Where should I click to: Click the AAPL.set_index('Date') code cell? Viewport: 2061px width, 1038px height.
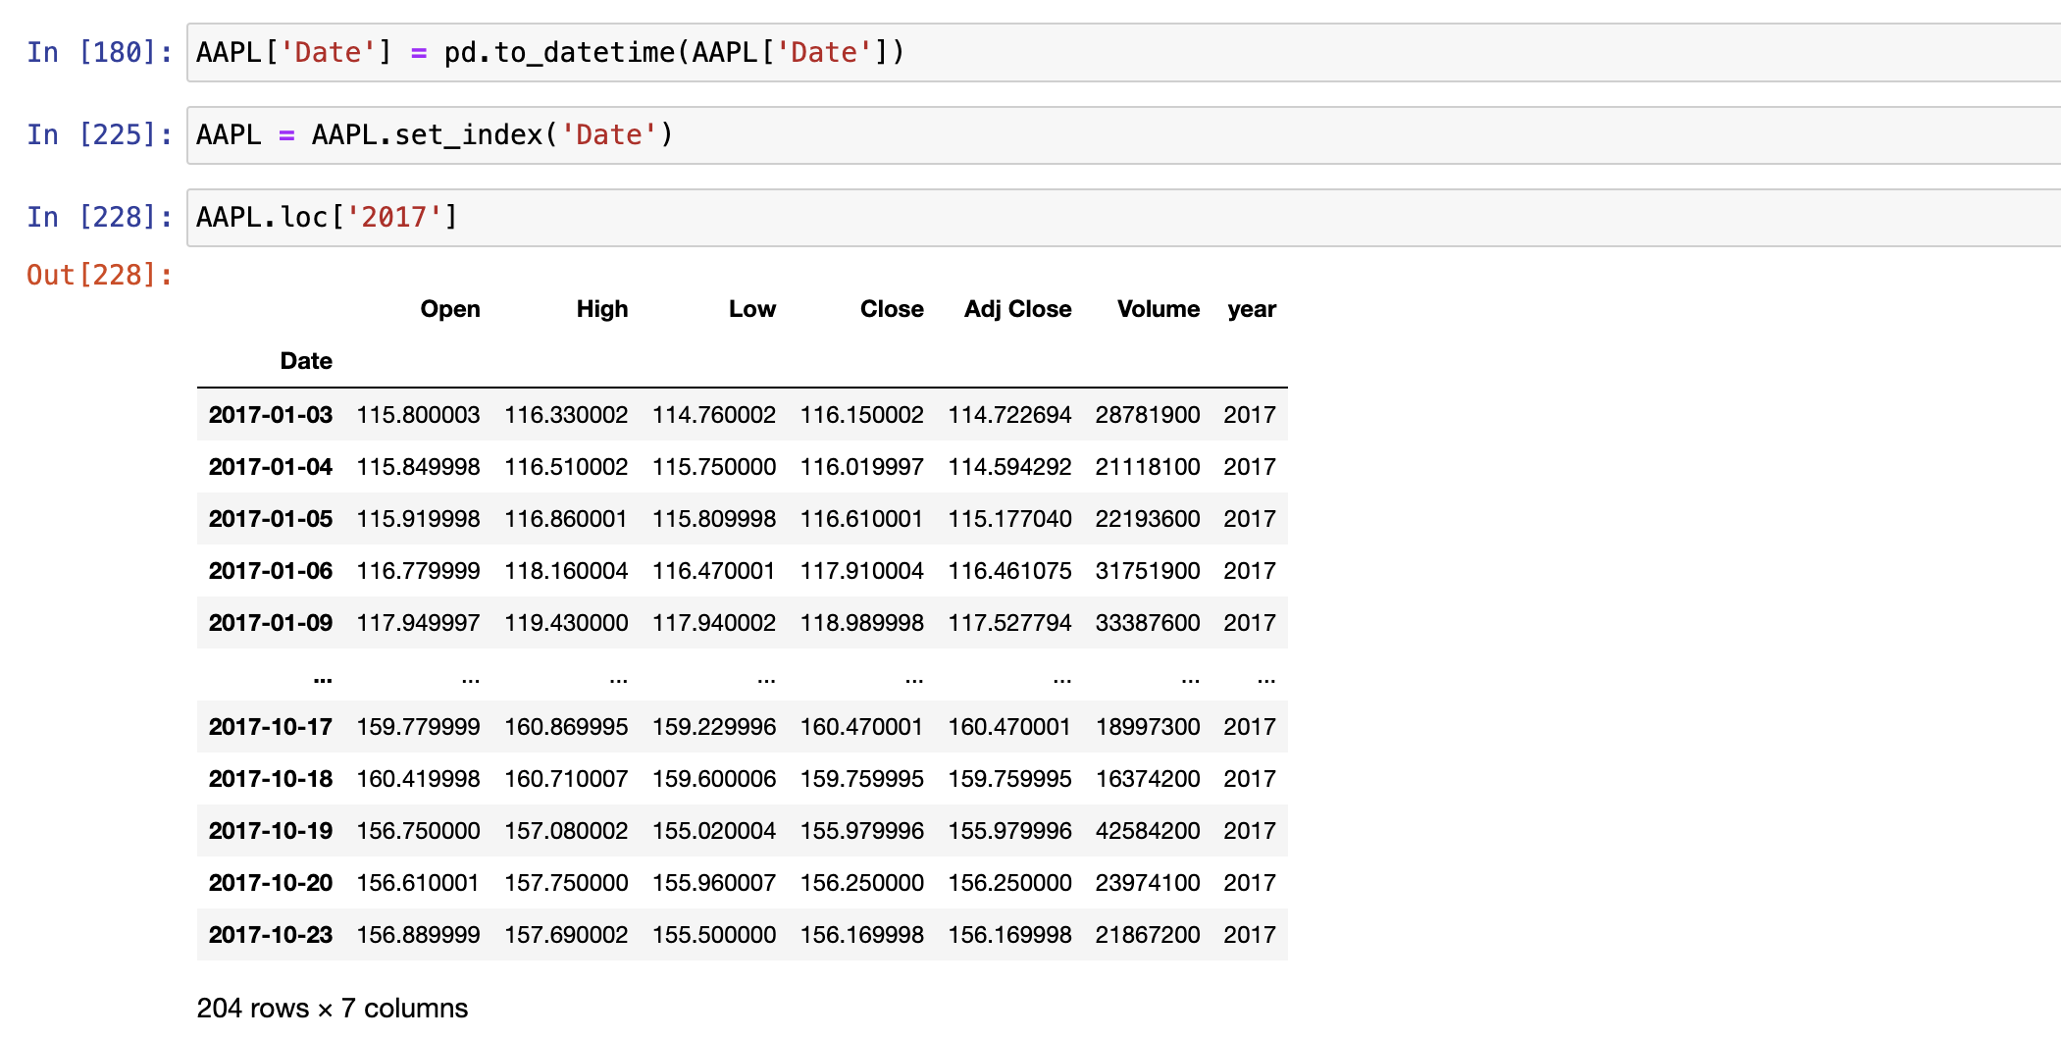[x=1123, y=135]
